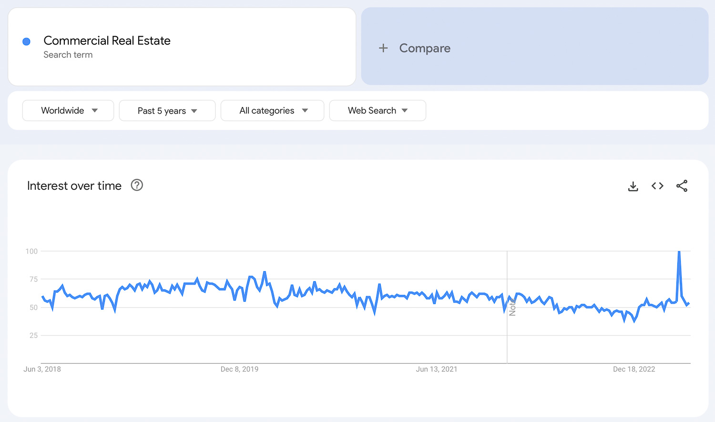The width and height of the screenshot is (715, 422).
Task: Click the Dec 18, 2022 axis label
Action: click(633, 369)
